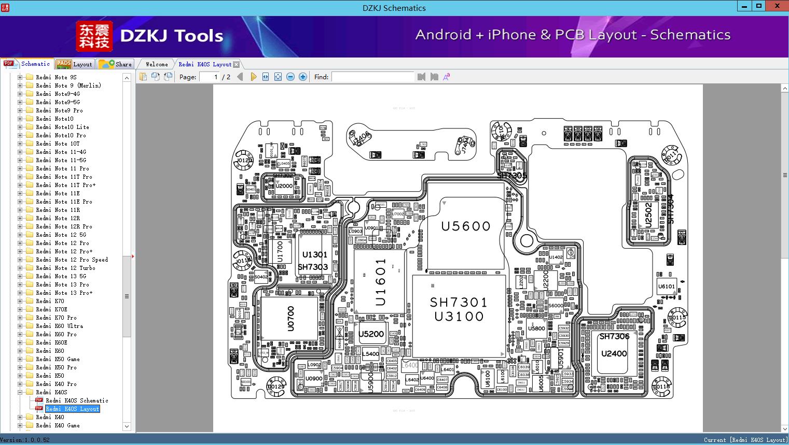Expand the Redmi Note 9S folder
789x445 pixels.
coord(20,77)
